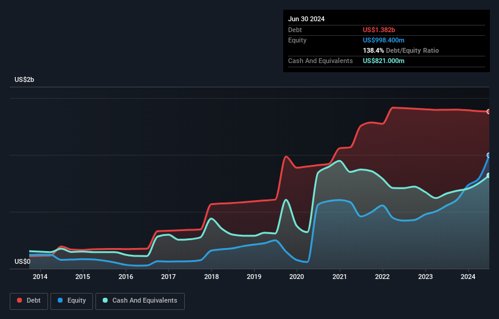499x319 pixels.
Task: Click the Equity label in tooltip
Action: [297, 40]
